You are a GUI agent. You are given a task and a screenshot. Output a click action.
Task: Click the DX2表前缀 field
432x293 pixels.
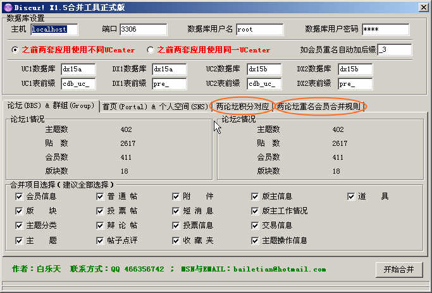[x=355, y=83]
